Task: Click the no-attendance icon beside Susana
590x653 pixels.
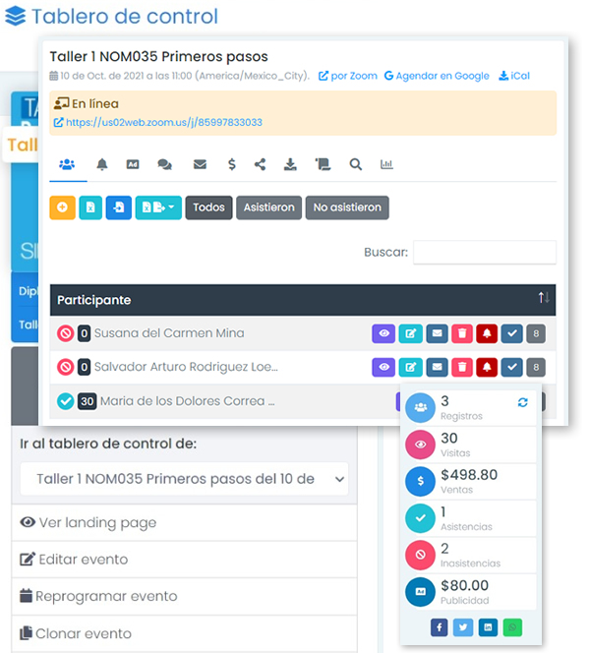Action: pos(65,333)
